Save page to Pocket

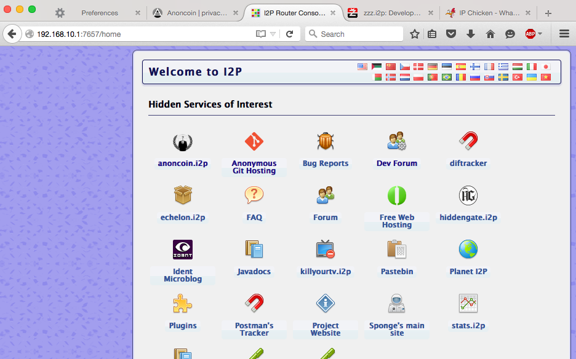tap(451, 34)
